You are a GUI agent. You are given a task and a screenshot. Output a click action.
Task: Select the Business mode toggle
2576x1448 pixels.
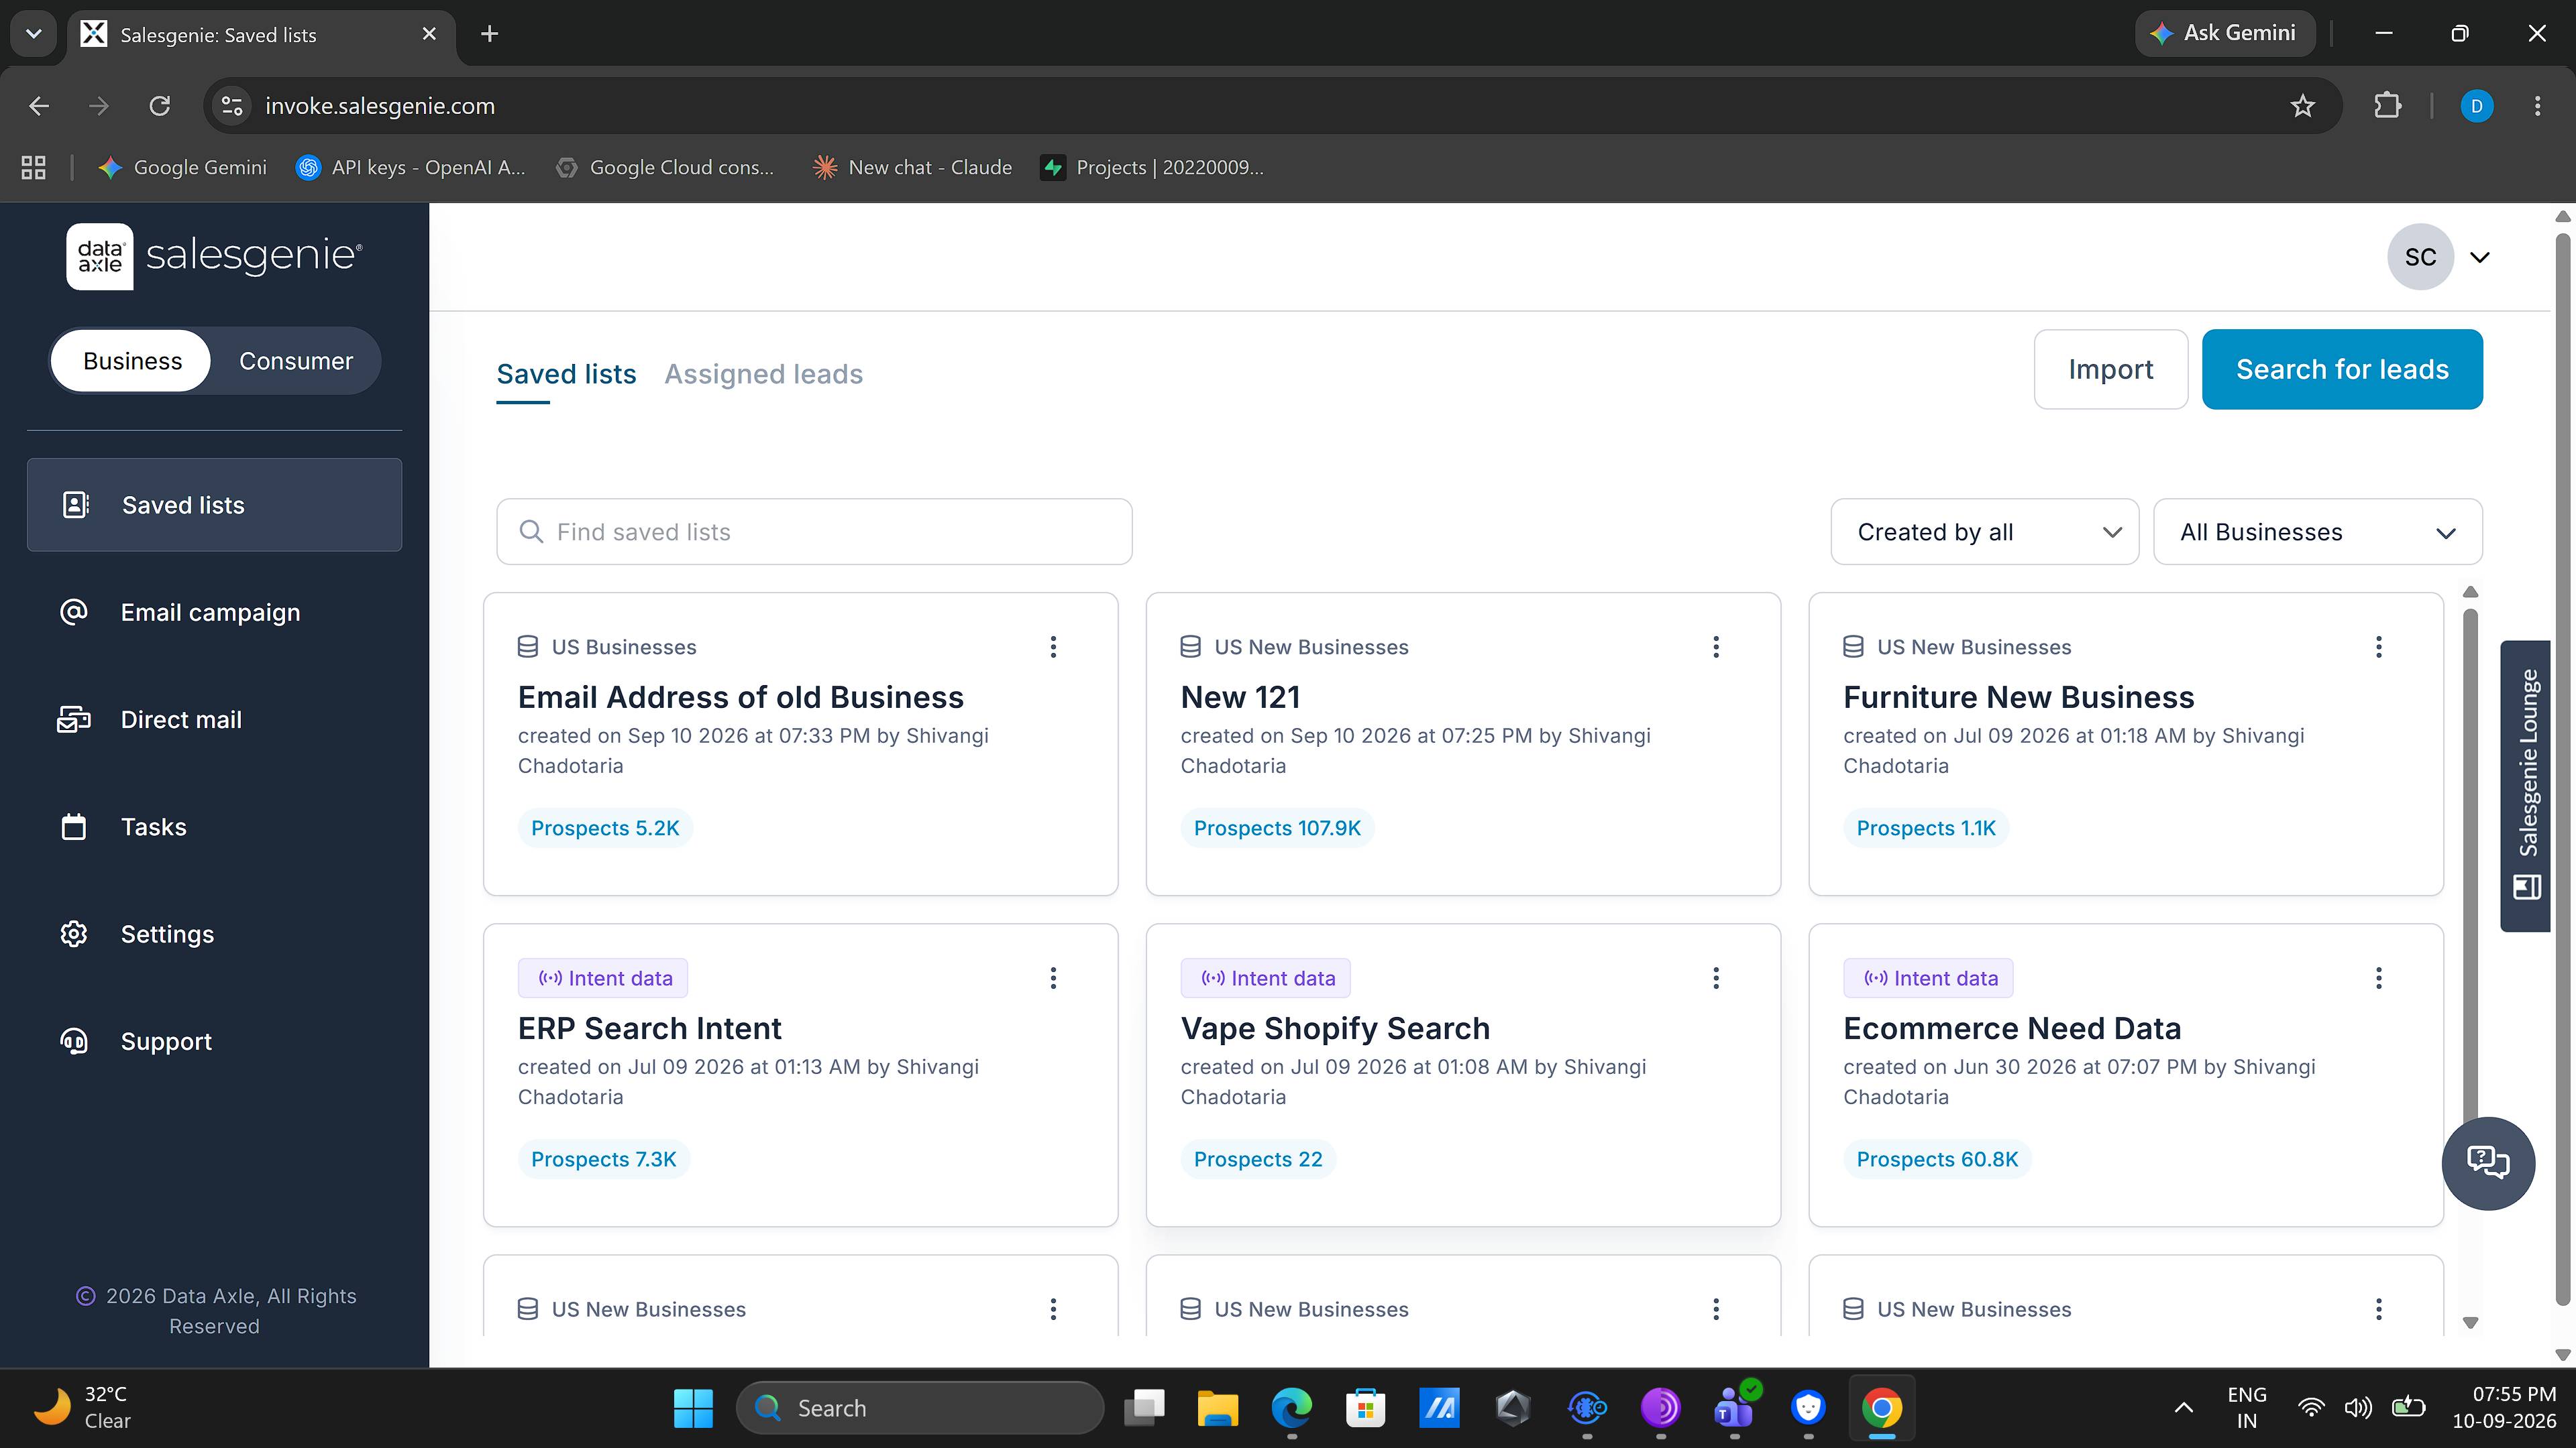pyautogui.click(x=132, y=361)
